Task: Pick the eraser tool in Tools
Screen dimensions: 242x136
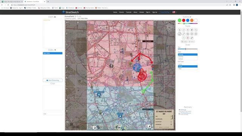Action: pos(192,38)
